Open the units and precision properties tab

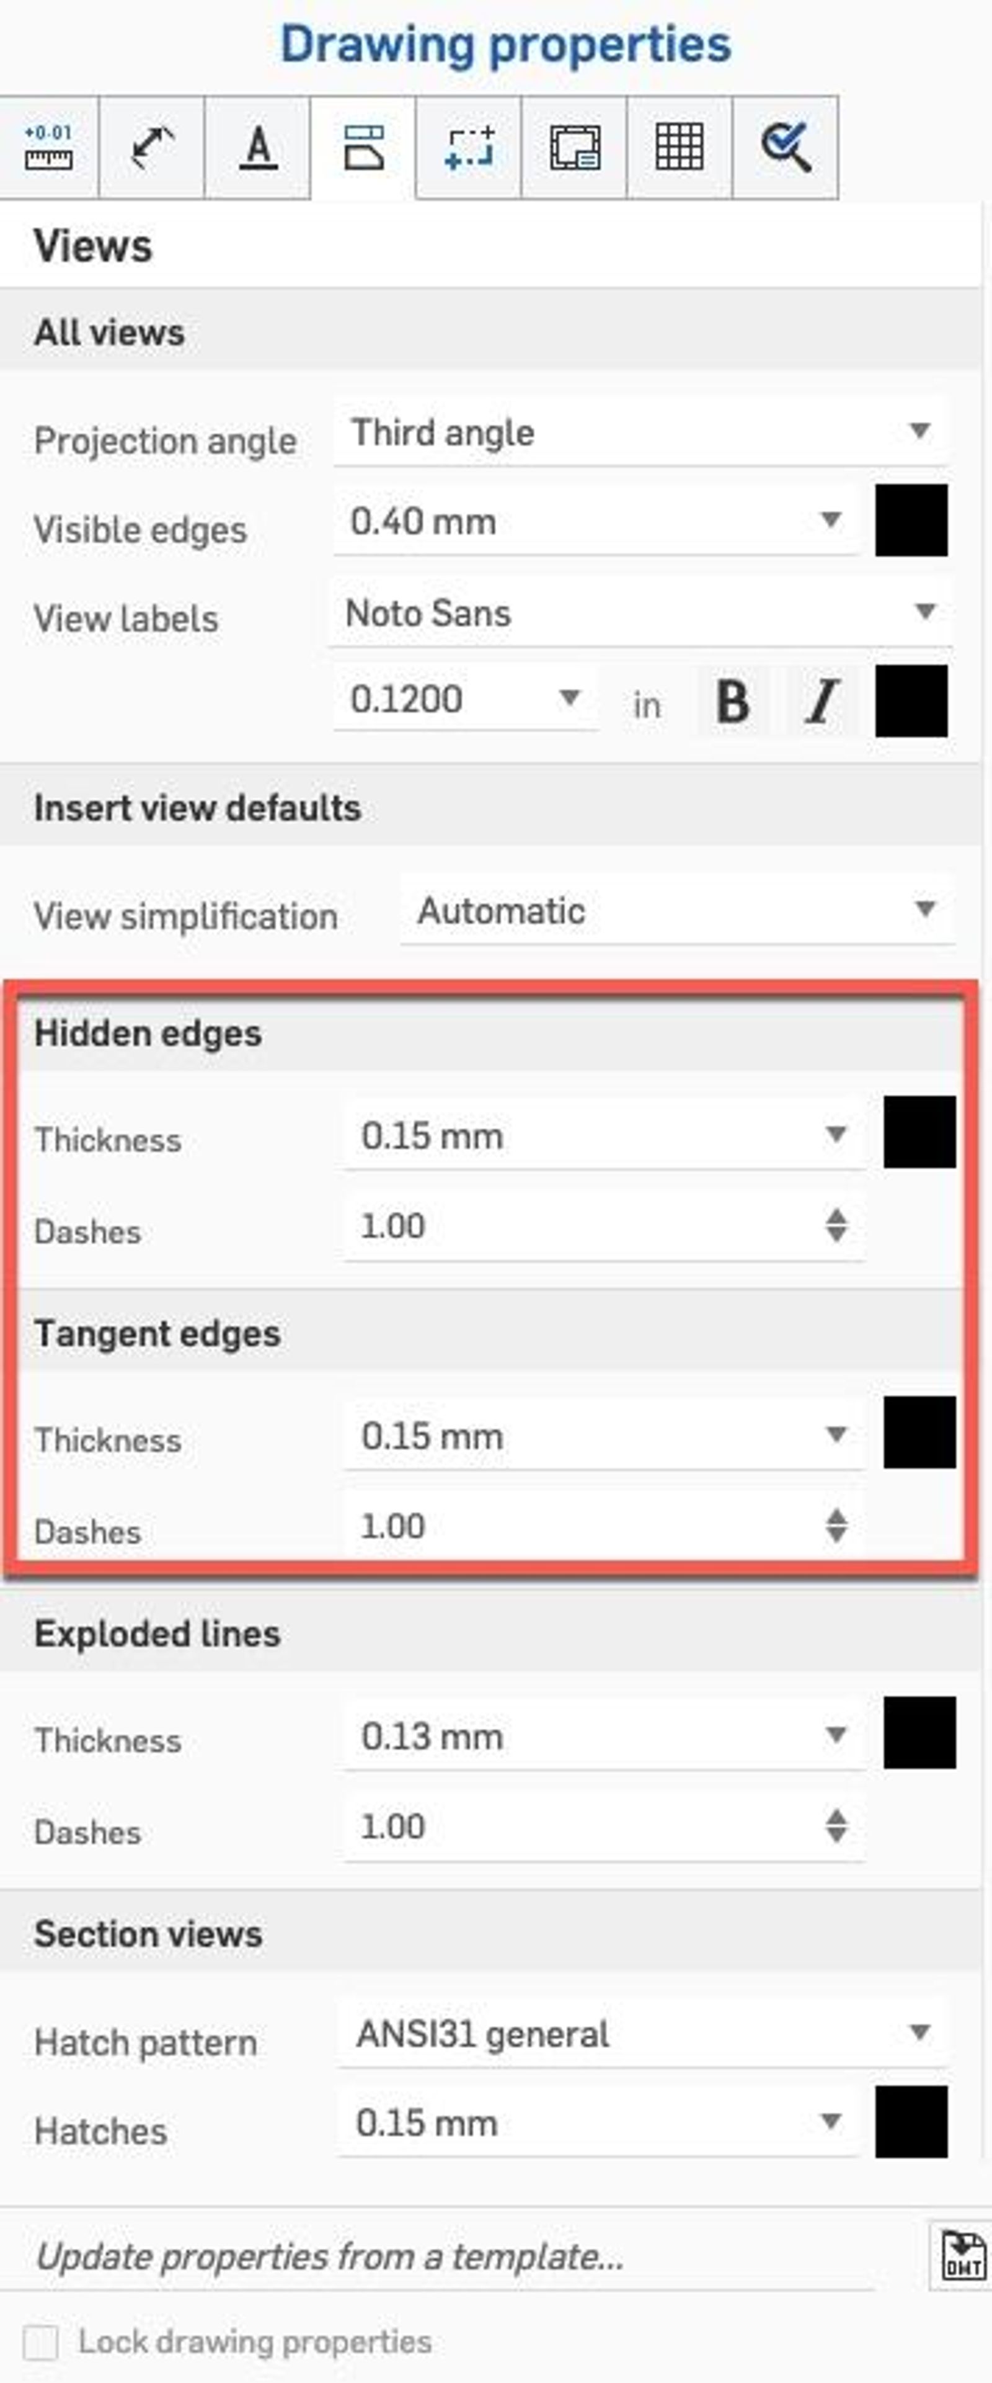point(48,147)
